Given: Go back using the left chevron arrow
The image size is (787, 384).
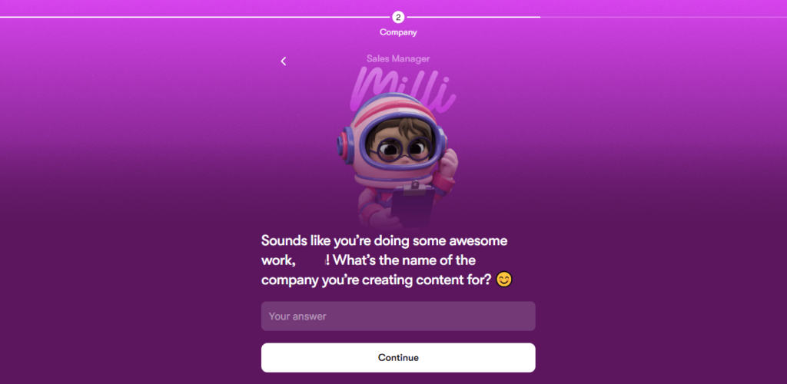Looking at the screenshot, I should [283, 61].
